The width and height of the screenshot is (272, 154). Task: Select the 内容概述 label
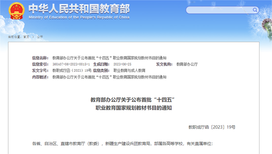tap(40, 77)
